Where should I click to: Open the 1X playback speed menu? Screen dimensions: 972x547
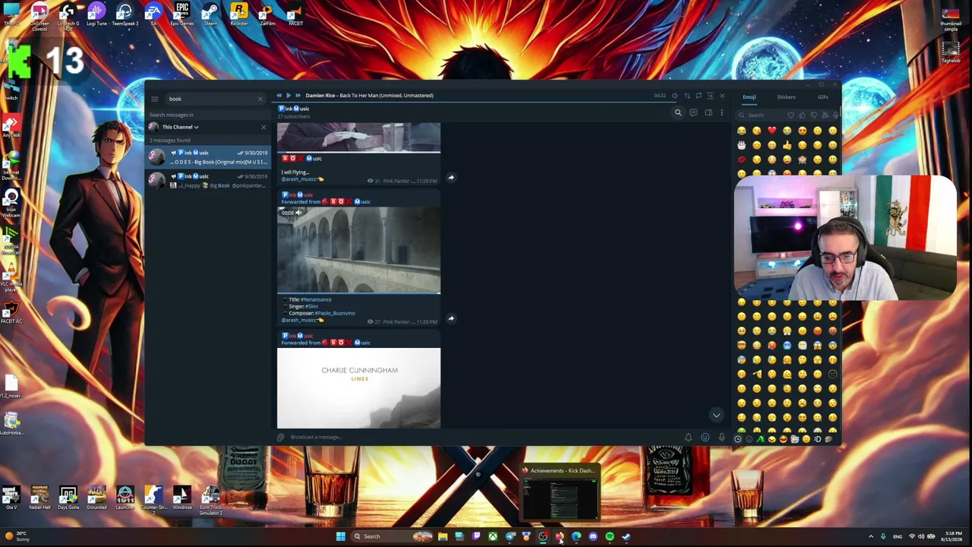click(710, 96)
